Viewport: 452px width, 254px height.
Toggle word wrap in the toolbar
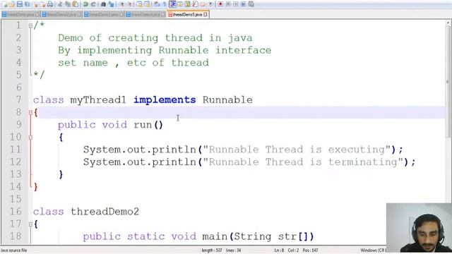(x=156, y=4)
